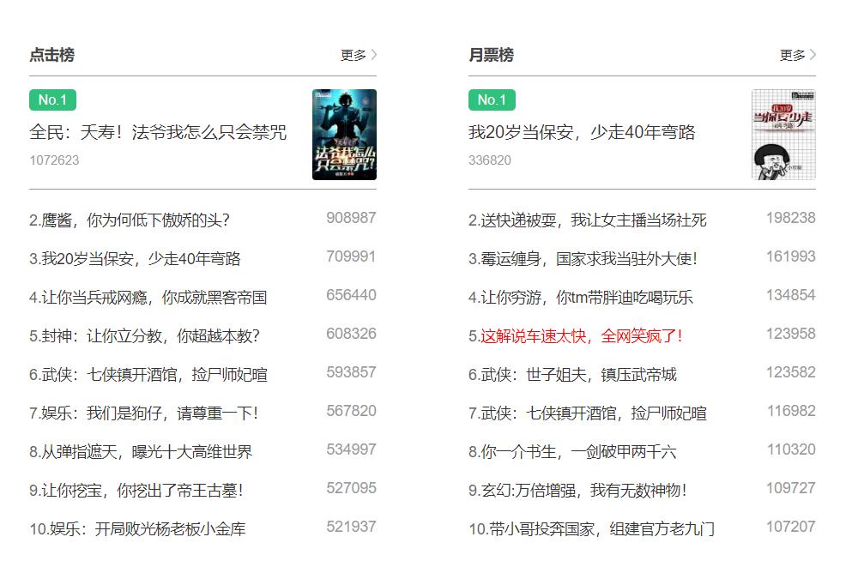Open 4.让你当兵戒网瘾，你成就黑客帝国
Screen dimensions: 846x561
pyautogui.click(x=148, y=297)
